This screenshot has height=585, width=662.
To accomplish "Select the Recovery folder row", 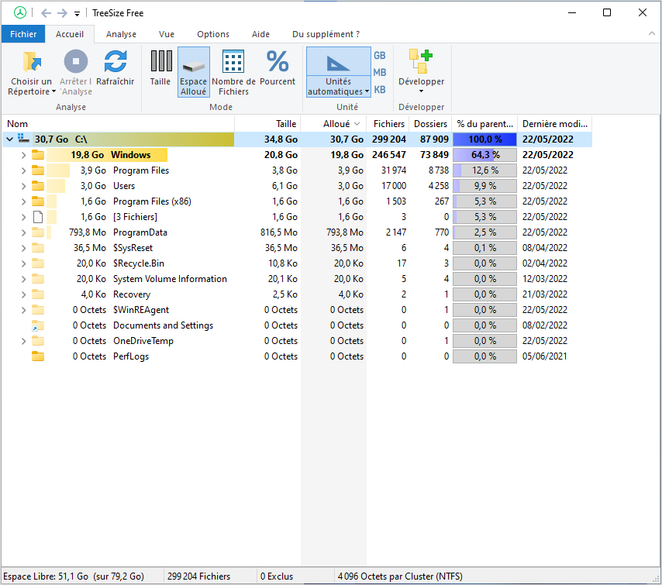I will click(297, 294).
